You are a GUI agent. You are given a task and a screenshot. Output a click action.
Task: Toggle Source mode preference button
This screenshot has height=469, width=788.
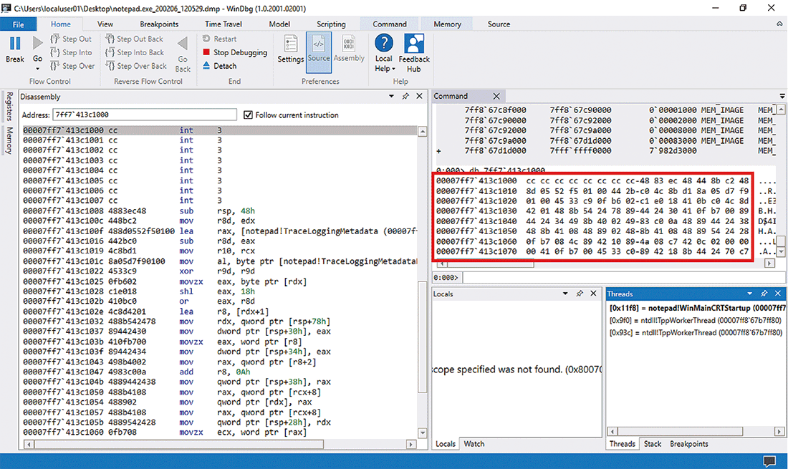point(319,44)
